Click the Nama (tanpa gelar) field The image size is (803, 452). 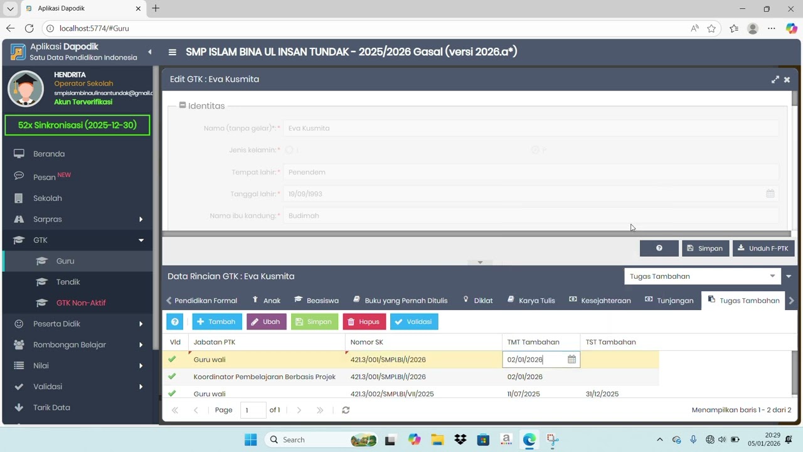(531, 128)
